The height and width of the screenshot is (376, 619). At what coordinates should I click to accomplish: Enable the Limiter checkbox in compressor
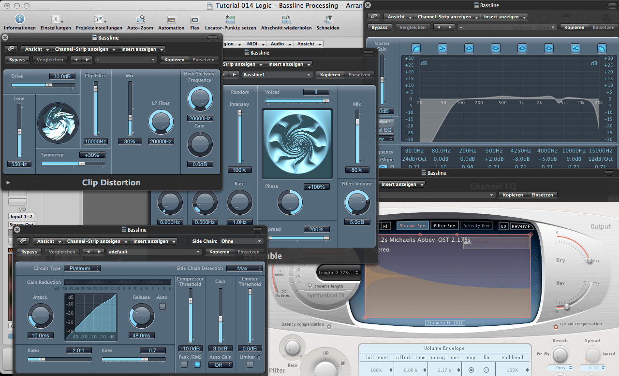point(250,364)
